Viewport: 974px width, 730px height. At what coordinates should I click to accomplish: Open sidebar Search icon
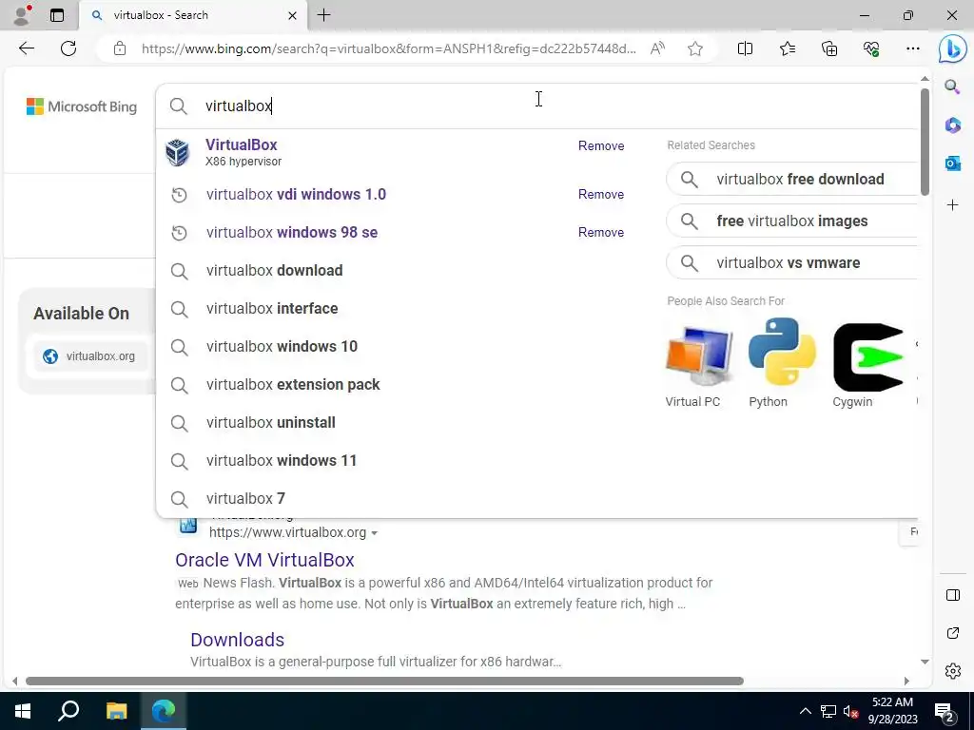[952, 86]
